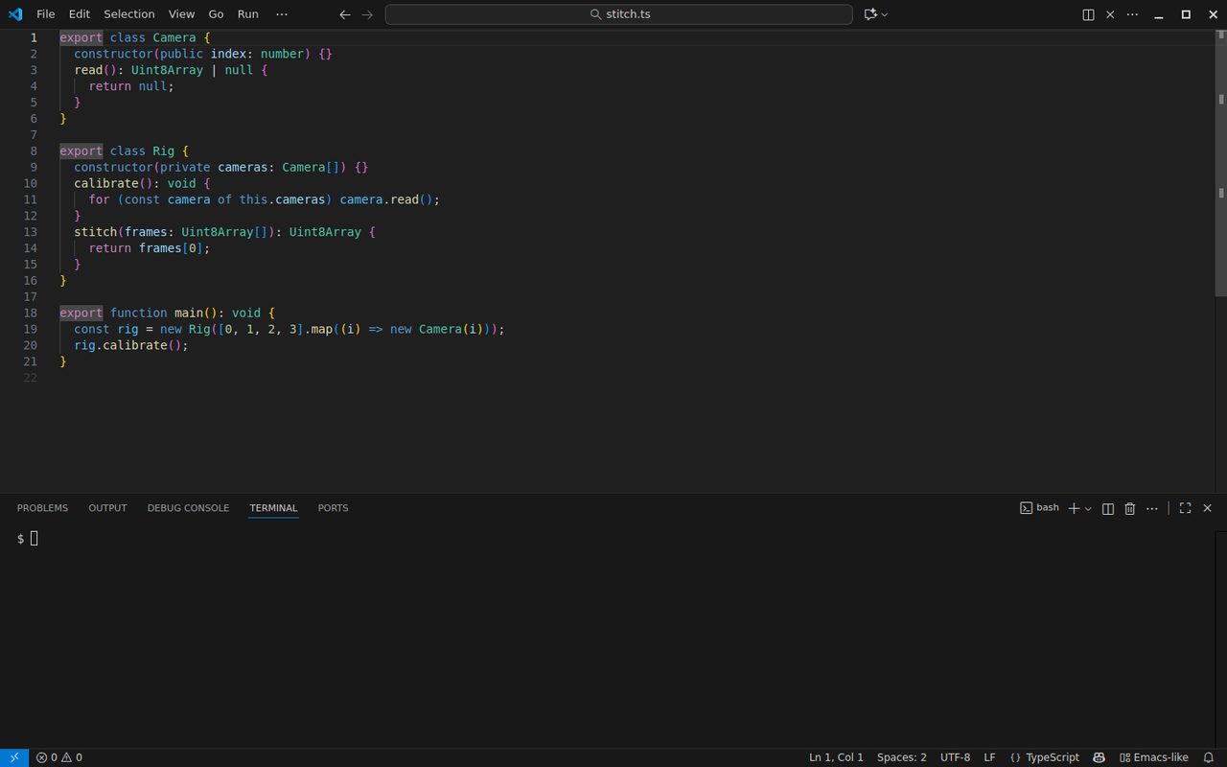Expand the new terminal launch profile chevron
The height and width of the screenshot is (767, 1227).
(1088, 508)
